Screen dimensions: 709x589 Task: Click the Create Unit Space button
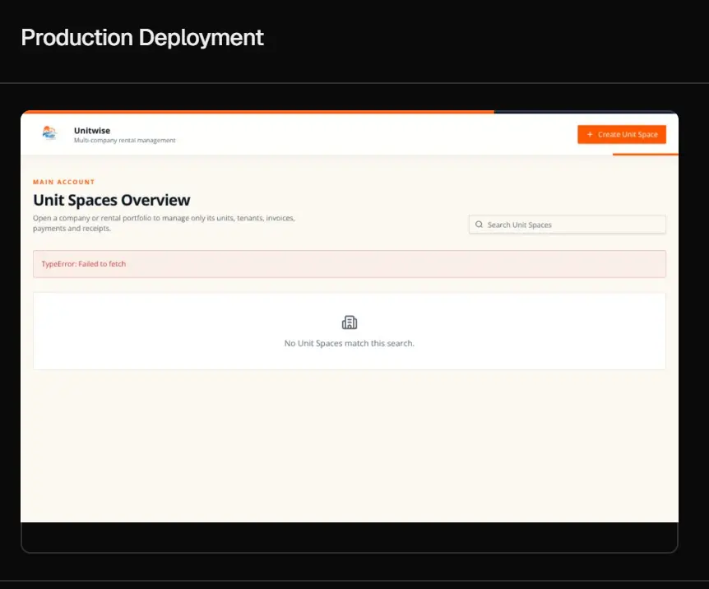(621, 134)
